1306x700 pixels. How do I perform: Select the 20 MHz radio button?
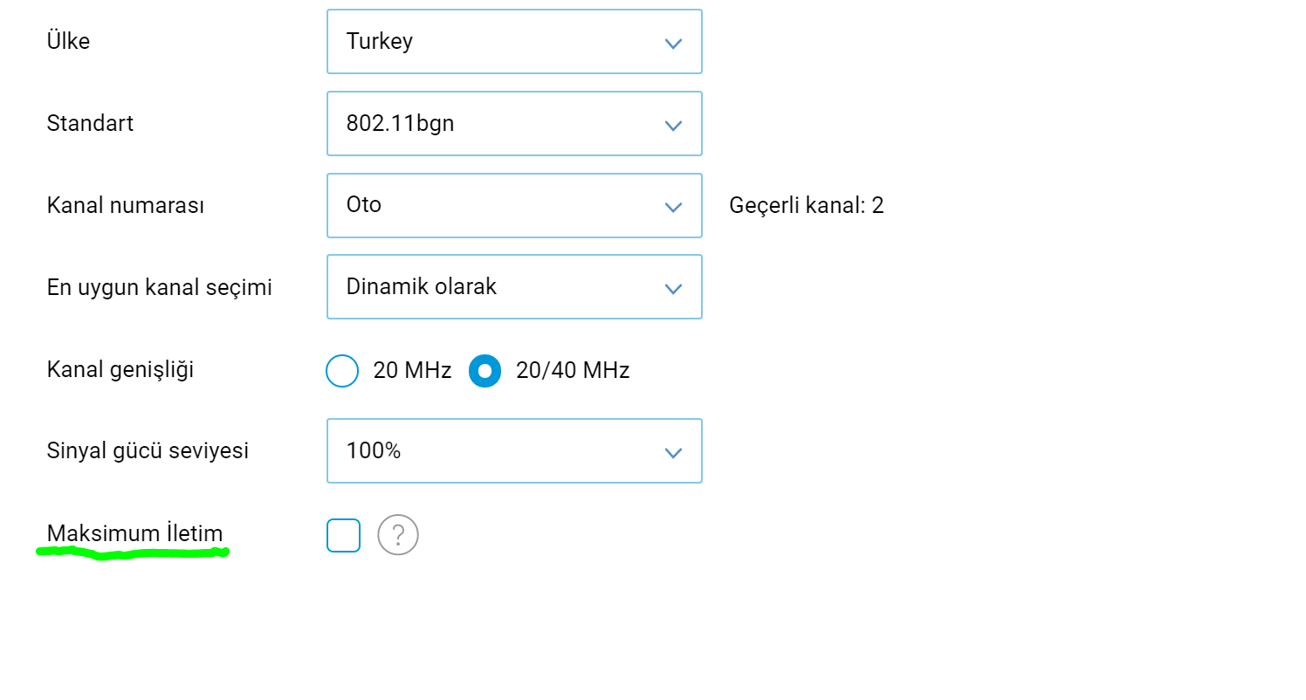coord(342,371)
